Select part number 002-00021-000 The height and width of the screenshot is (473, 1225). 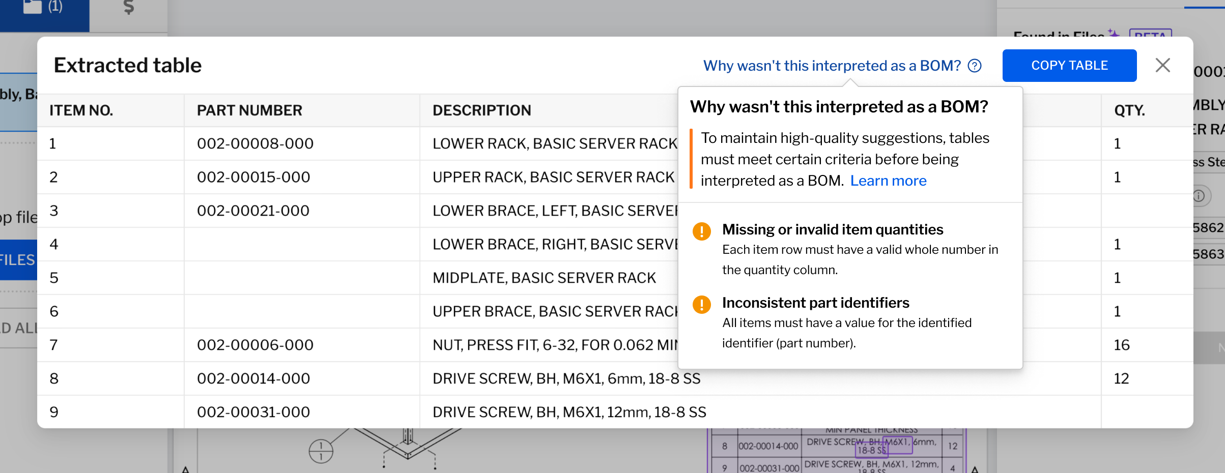pos(253,211)
